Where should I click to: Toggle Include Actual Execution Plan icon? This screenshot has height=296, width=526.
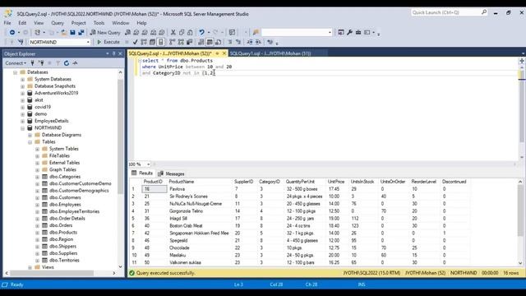(172, 42)
